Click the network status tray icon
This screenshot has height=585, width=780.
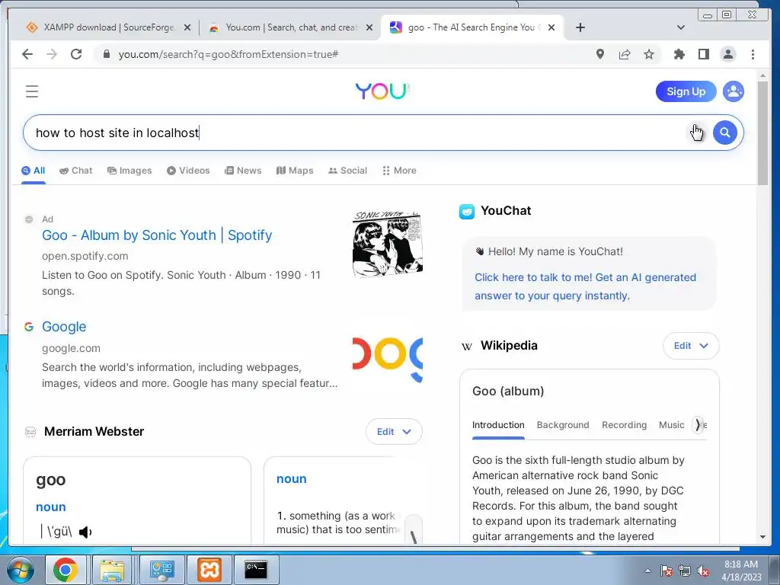point(685,571)
